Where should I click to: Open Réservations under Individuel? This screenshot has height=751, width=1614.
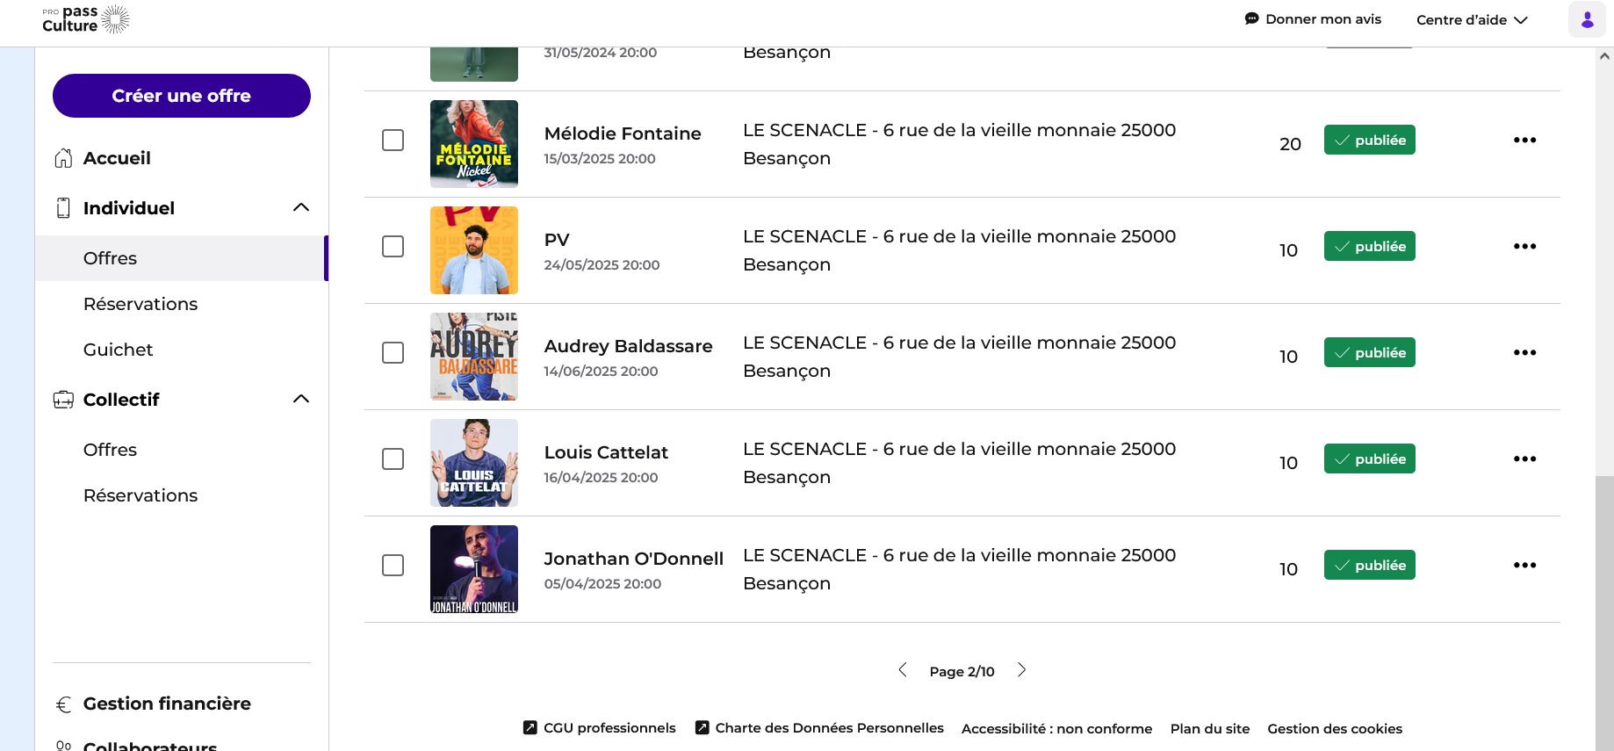(x=141, y=304)
